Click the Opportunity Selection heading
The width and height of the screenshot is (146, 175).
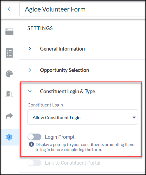(64, 70)
